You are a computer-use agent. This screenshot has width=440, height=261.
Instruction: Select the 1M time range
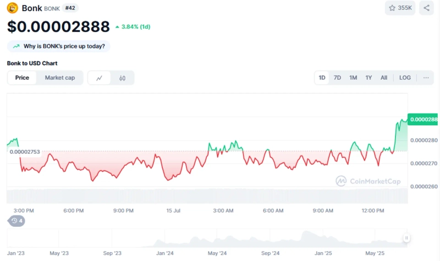353,77
